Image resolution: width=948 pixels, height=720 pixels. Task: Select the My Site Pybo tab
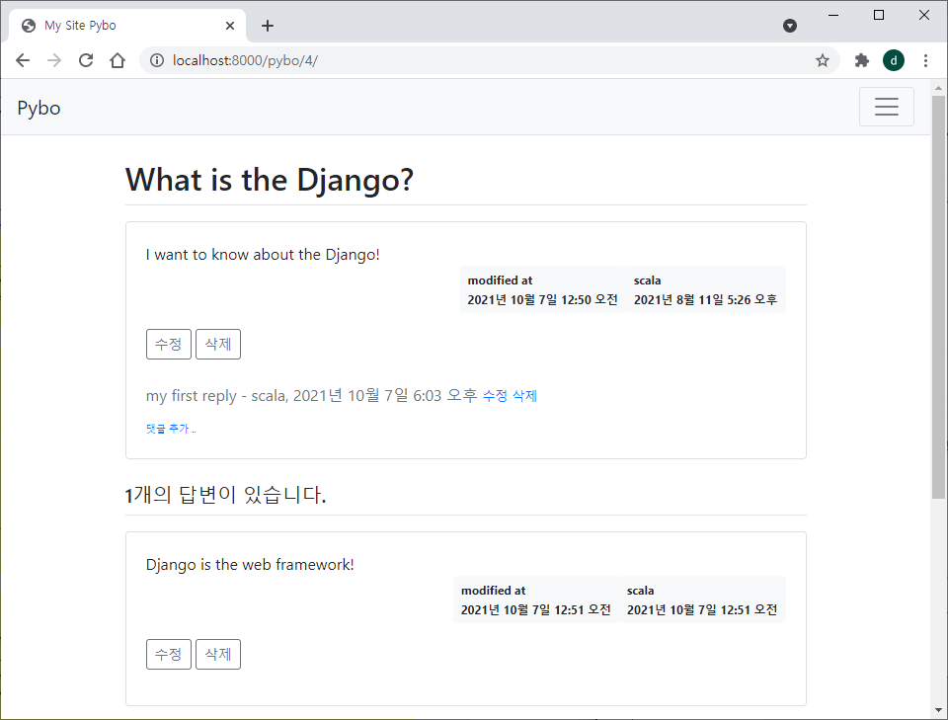coord(127,26)
